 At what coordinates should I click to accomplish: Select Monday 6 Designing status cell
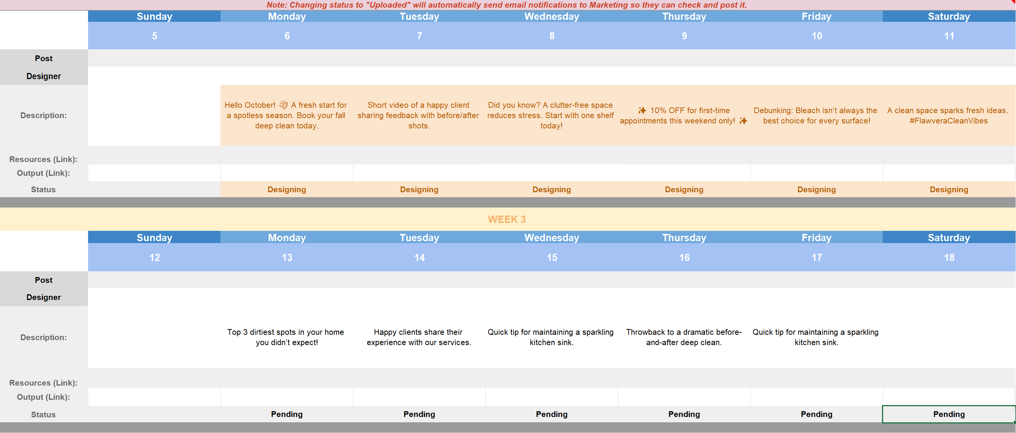coord(287,189)
